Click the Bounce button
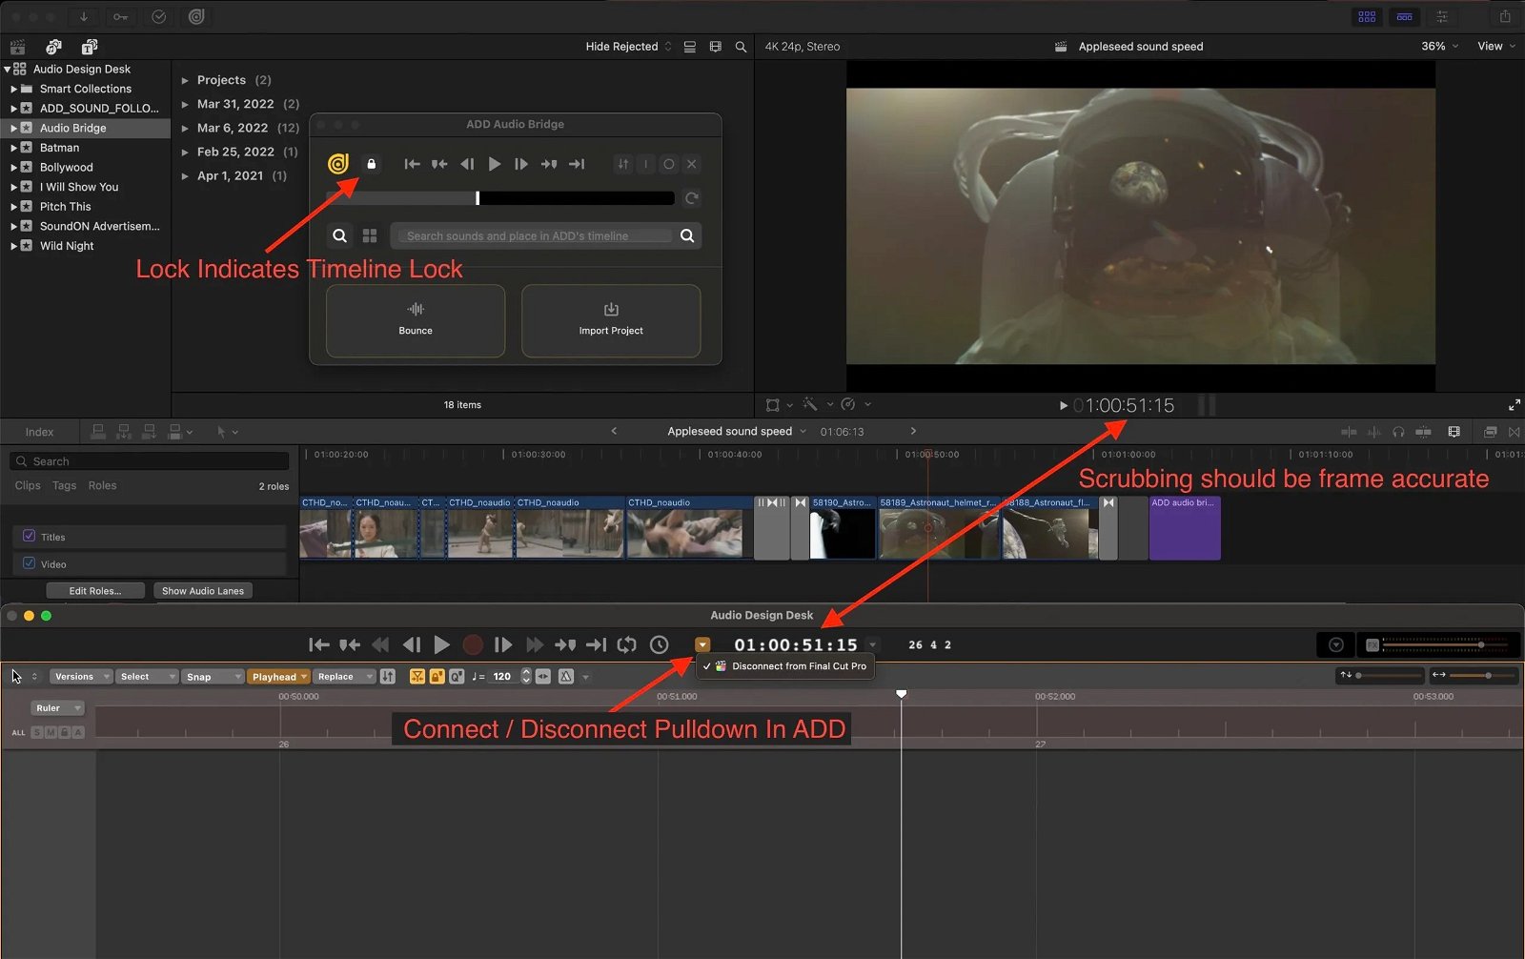The height and width of the screenshot is (959, 1525). [416, 320]
